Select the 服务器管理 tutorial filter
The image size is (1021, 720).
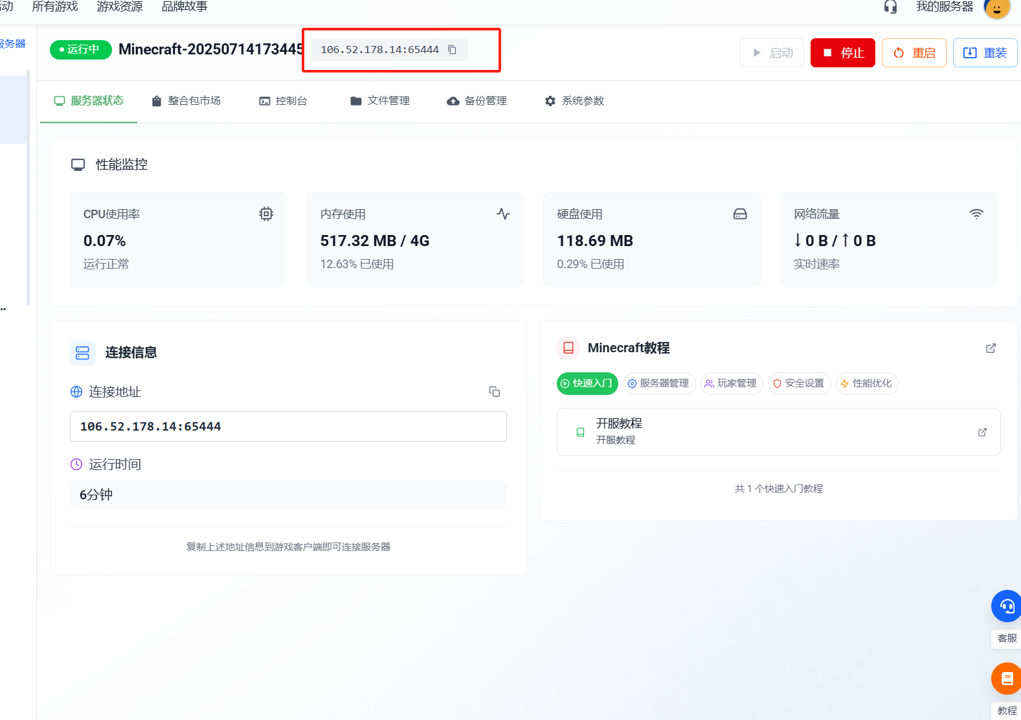point(659,383)
